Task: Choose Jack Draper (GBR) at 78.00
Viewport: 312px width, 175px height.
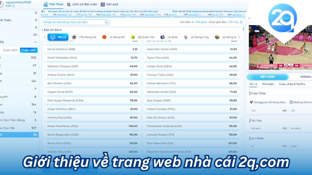Action: pyautogui.click(x=192, y=100)
